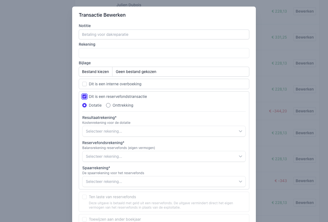Select the Dotatie radio button

pos(84,105)
